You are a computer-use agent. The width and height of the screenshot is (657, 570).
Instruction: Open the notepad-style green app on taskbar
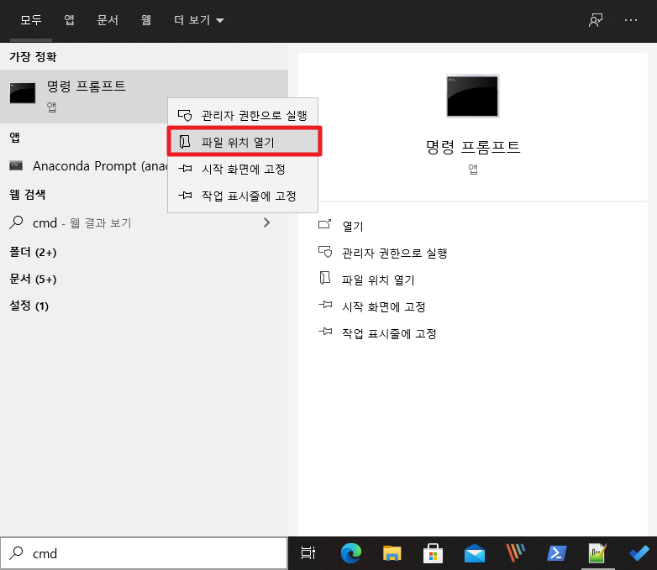pyautogui.click(x=597, y=553)
